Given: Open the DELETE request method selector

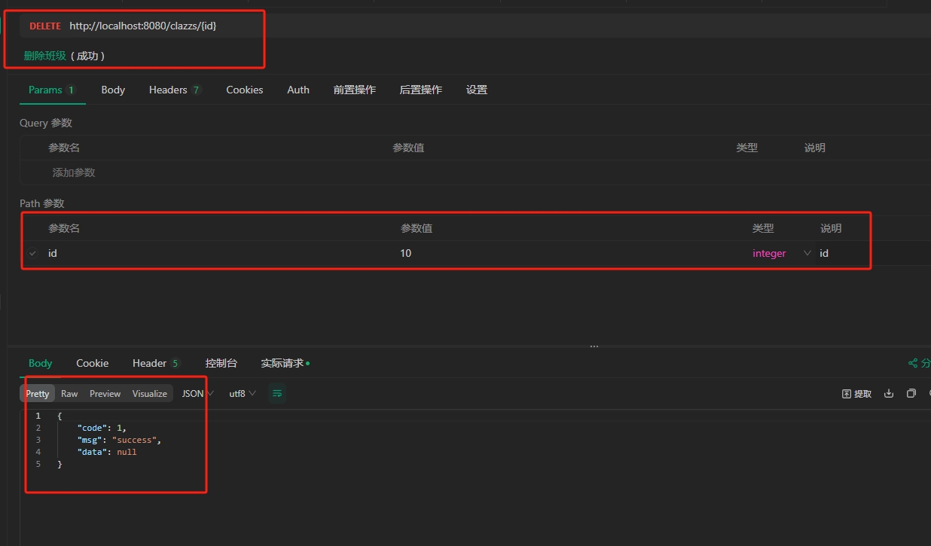Looking at the screenshot, I should point(45,26).
